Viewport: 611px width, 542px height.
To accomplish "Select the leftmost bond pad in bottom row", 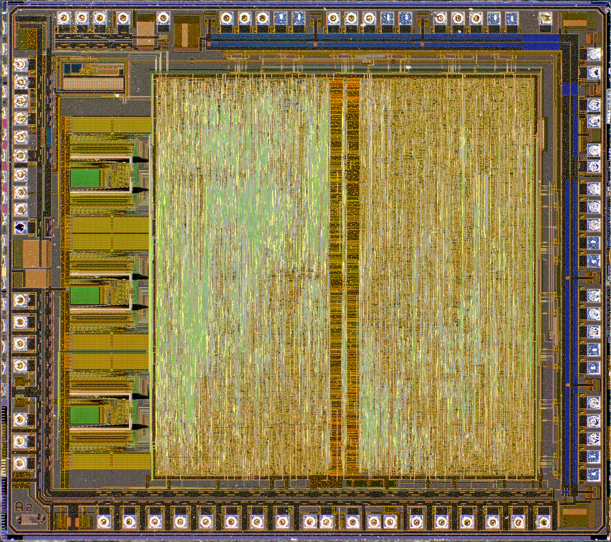I will coord(103,521).
